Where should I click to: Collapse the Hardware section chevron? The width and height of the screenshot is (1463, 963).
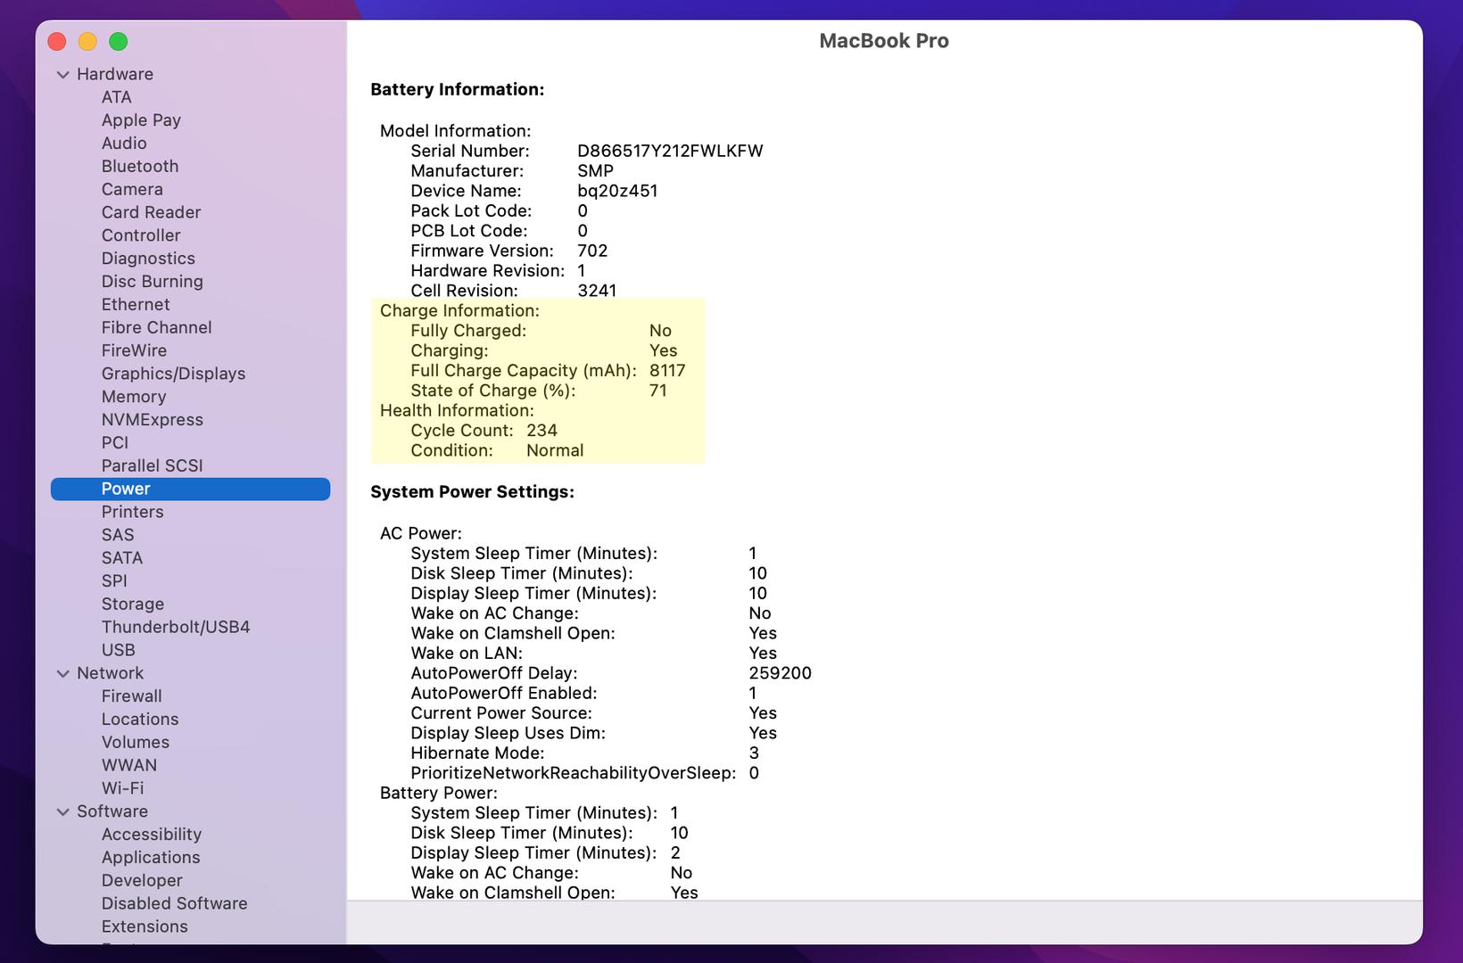62,75
